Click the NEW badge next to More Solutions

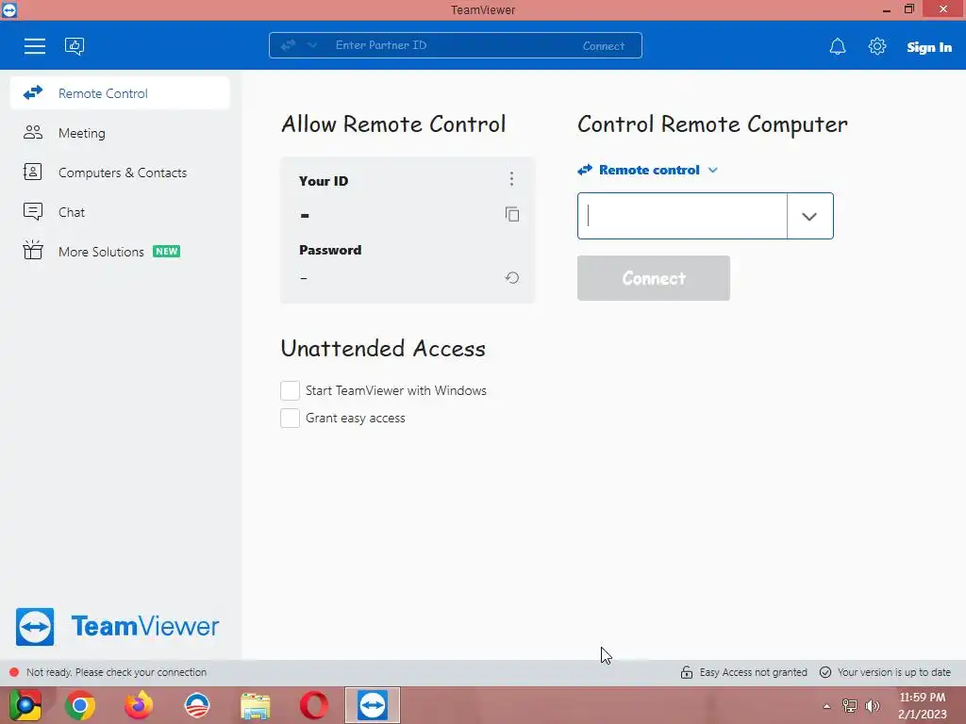coord(166,251)
